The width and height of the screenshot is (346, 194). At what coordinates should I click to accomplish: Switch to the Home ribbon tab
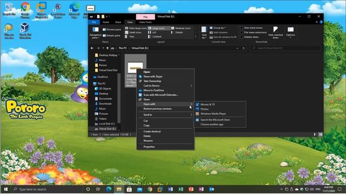pyautogui.click(x=106, y=22)
